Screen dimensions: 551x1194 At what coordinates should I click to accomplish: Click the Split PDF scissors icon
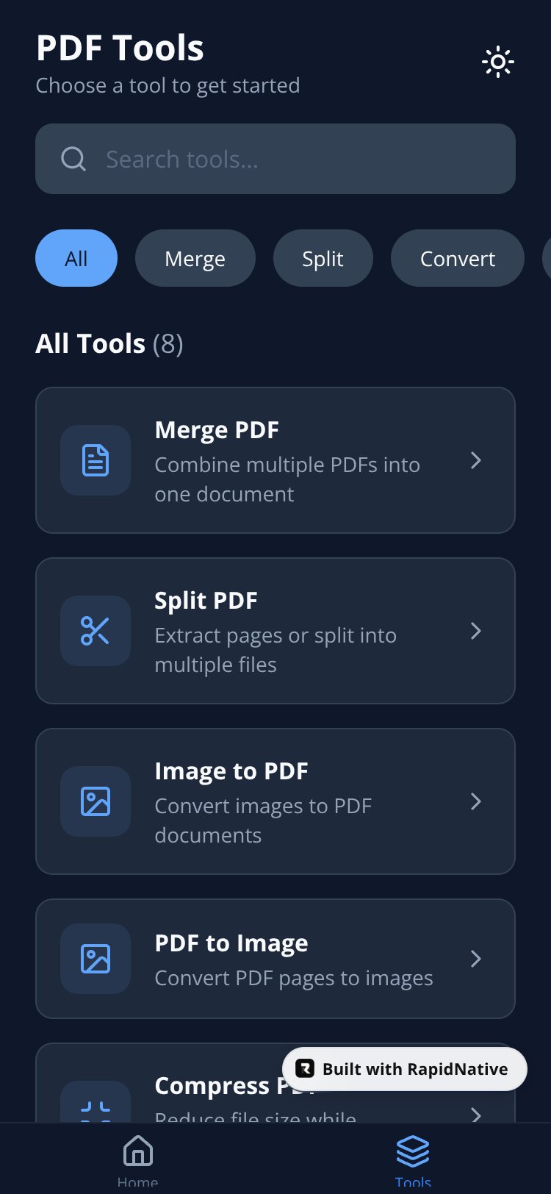pyautogui.click(x=96, y=631)
